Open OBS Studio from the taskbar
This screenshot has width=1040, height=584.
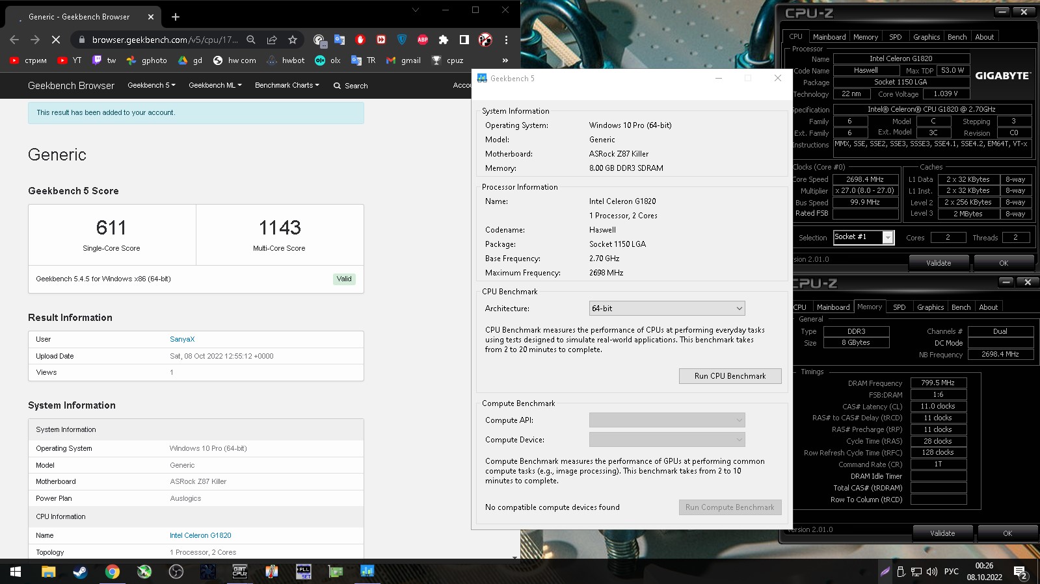coord(176,572)
